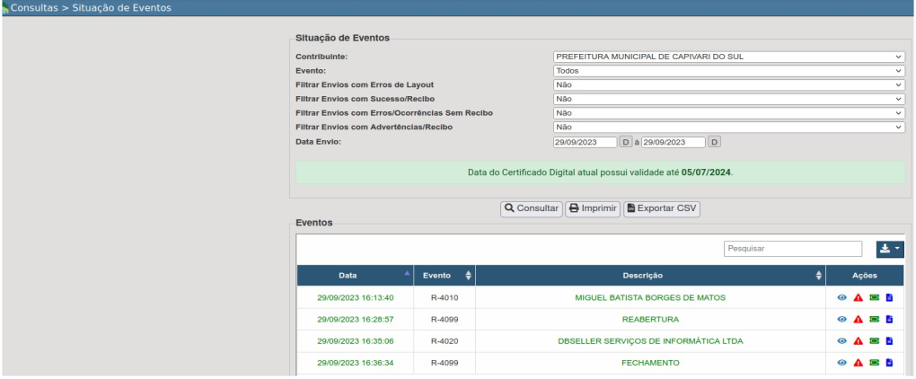The image size is (916, 379).
Task: Open date picker D button for start date
Action: pyautogui.click(x=626, y=142)
